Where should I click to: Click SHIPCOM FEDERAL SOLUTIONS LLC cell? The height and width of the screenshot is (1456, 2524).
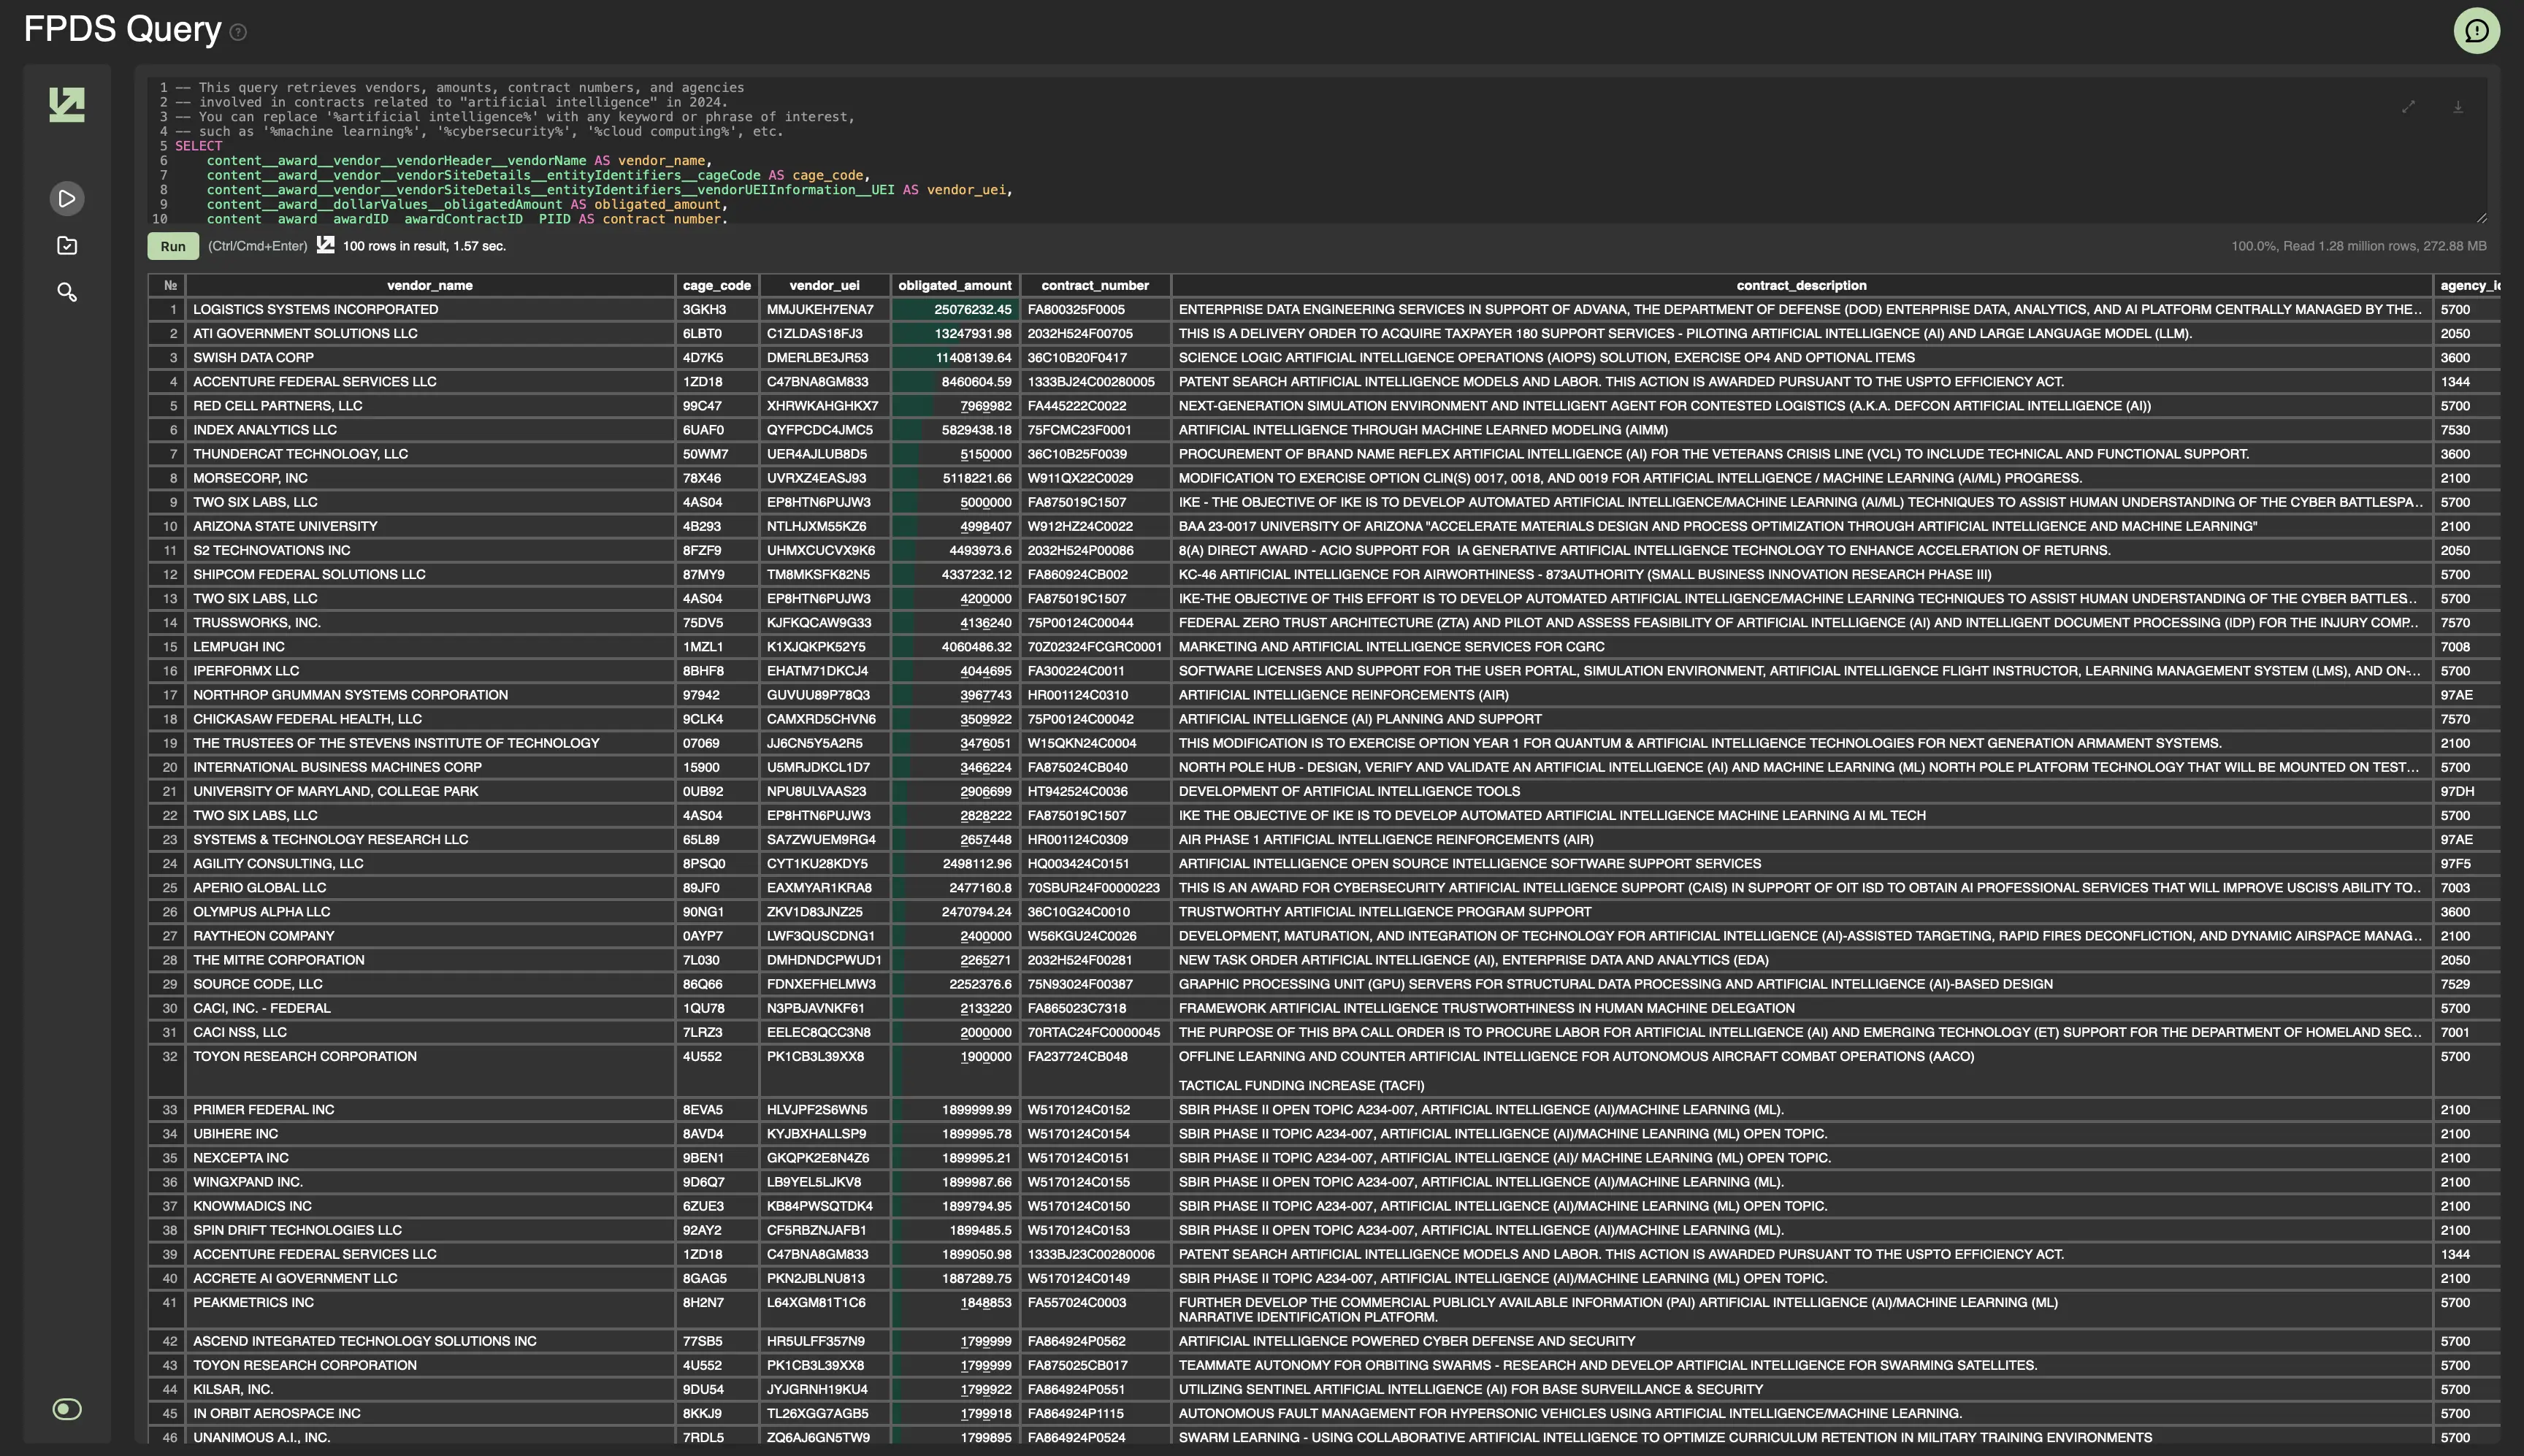pos(430,575)
